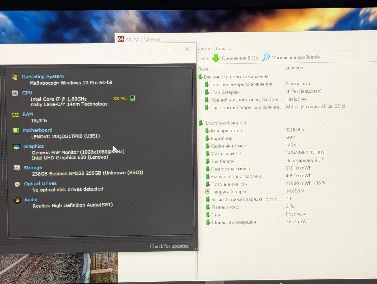
Task: Open the Graphics section link
Action: (x=33, y=146)
